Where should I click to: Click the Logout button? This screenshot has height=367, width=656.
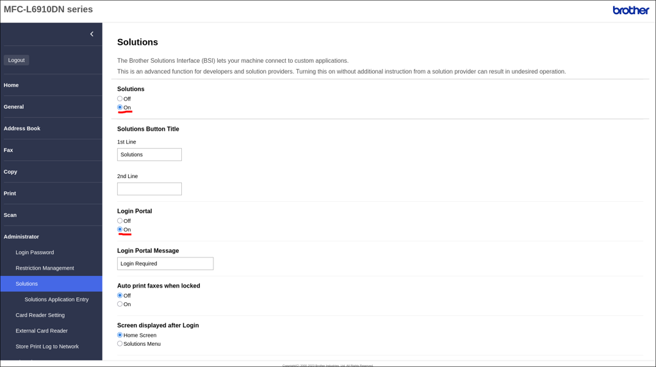pyautogui.click(x=16, y=60)
